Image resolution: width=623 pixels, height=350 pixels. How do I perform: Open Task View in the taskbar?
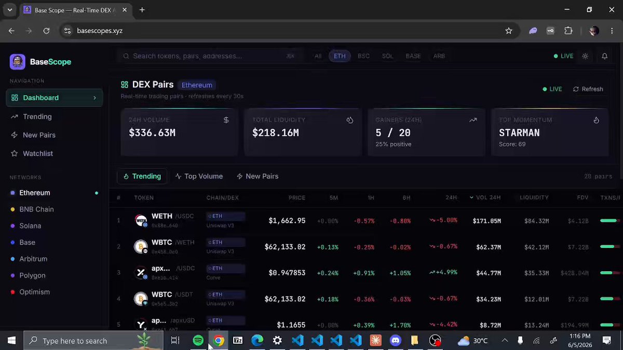tap(175, 341)
